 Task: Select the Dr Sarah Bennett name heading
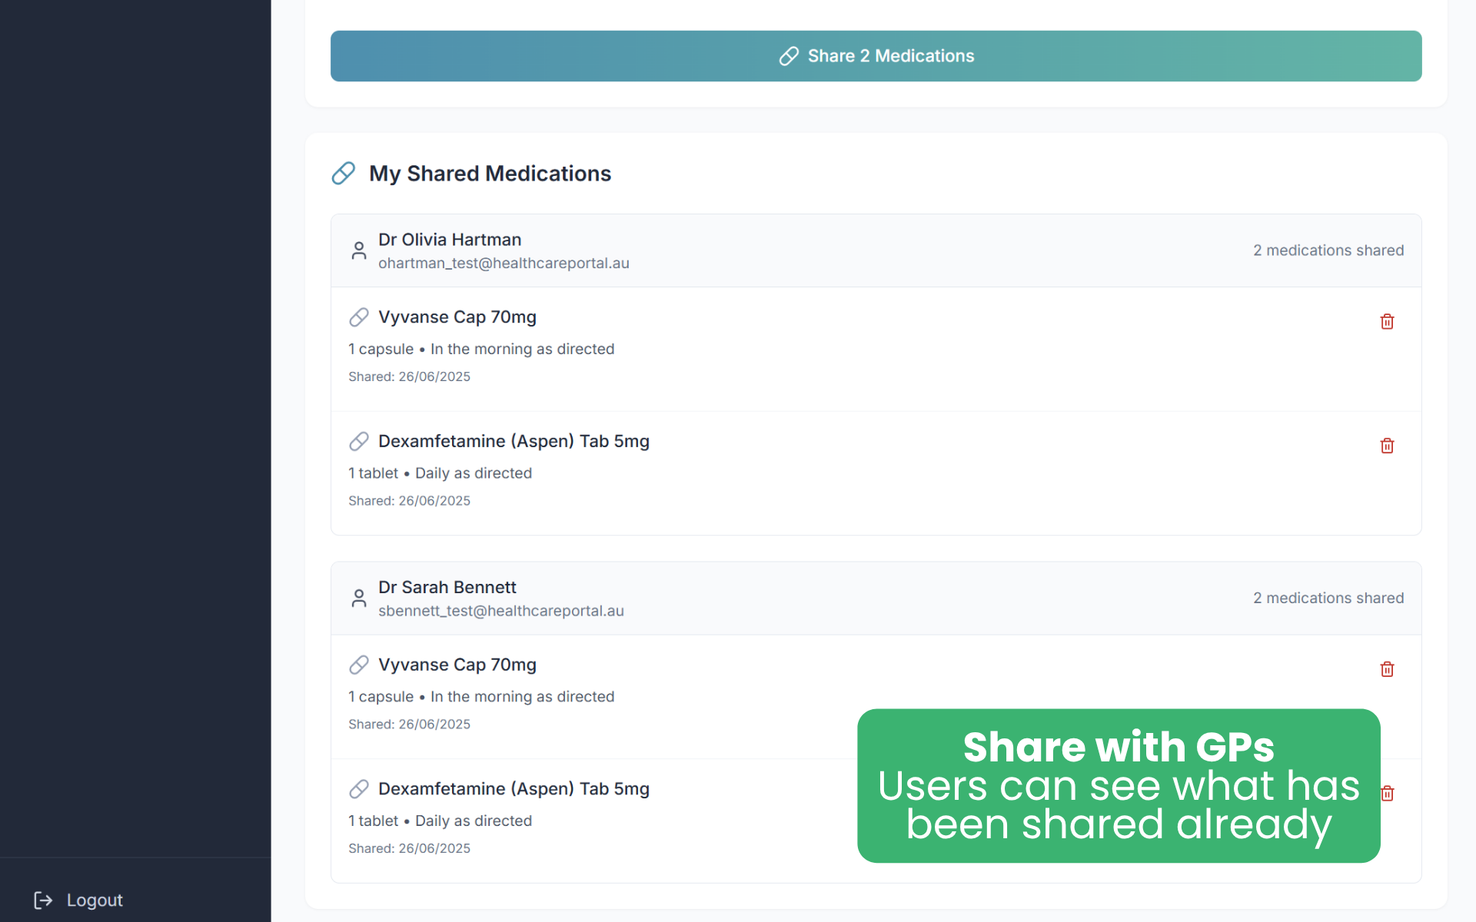pyautogui.click(x=447, y=587)
